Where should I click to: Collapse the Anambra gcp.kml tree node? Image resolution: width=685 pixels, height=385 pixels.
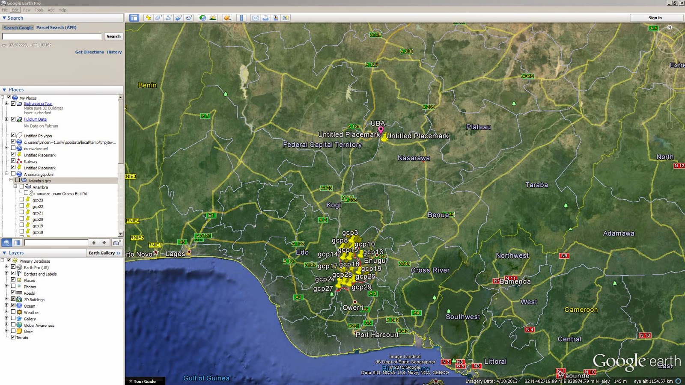click(x=7, y=174)
